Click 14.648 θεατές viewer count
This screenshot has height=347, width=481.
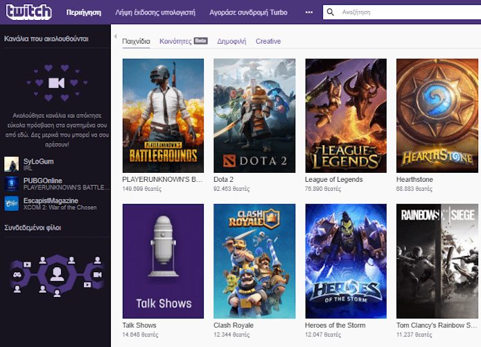pos(140,335)
